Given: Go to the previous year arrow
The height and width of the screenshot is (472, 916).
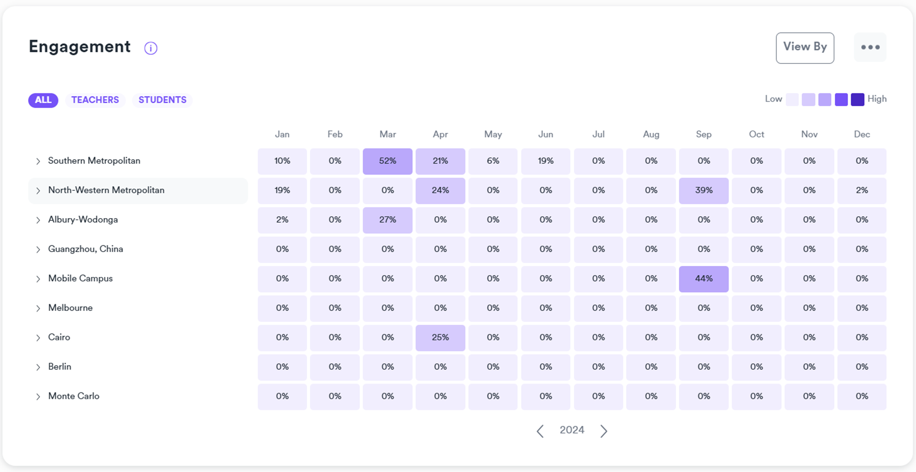Looking at the screenshot, I should point(540,431).
